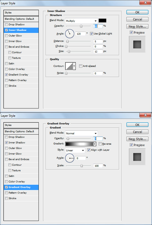Click the Noise slider handle
The width and height of the screenshot is (152, 225).
point(66,73)
